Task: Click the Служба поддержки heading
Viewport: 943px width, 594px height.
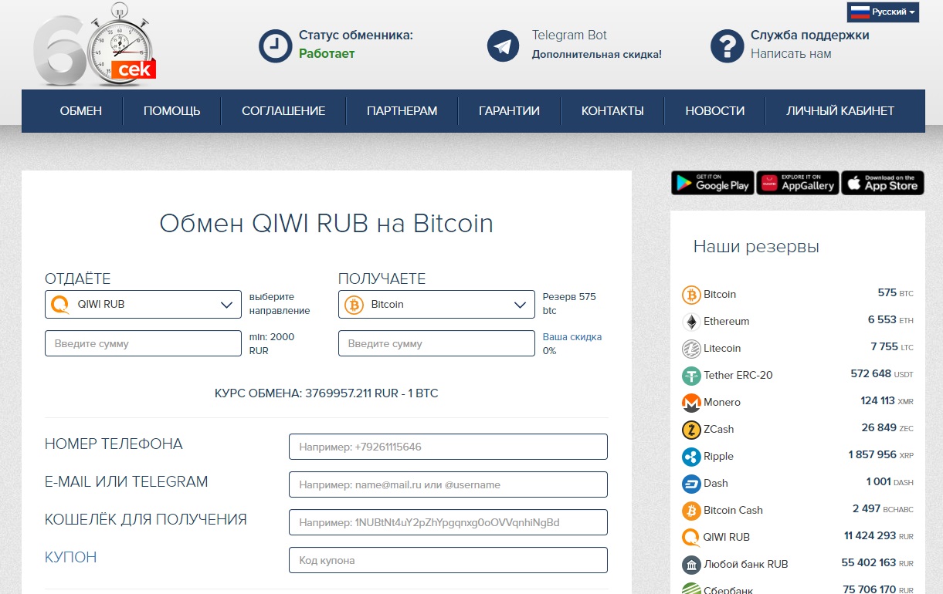Action: [809, 35]
